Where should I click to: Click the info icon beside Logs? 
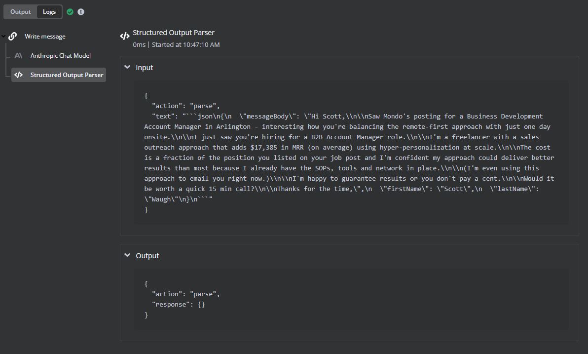click(81, 12)
